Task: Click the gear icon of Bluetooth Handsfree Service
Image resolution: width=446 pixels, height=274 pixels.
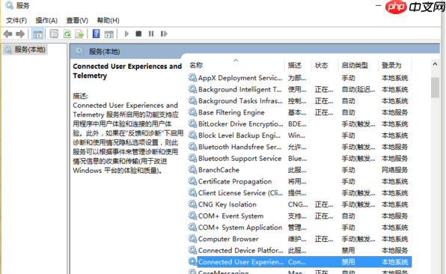Action: 192,147
